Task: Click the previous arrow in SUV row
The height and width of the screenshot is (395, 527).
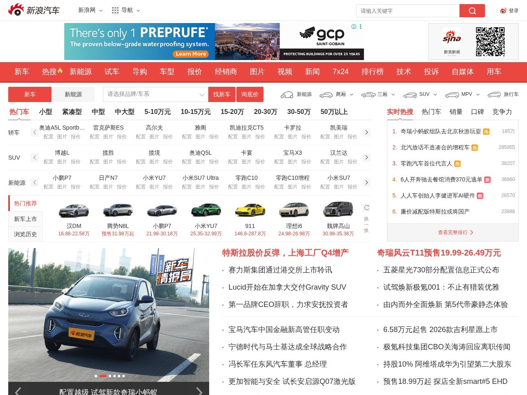Action: tap(35, 158)
